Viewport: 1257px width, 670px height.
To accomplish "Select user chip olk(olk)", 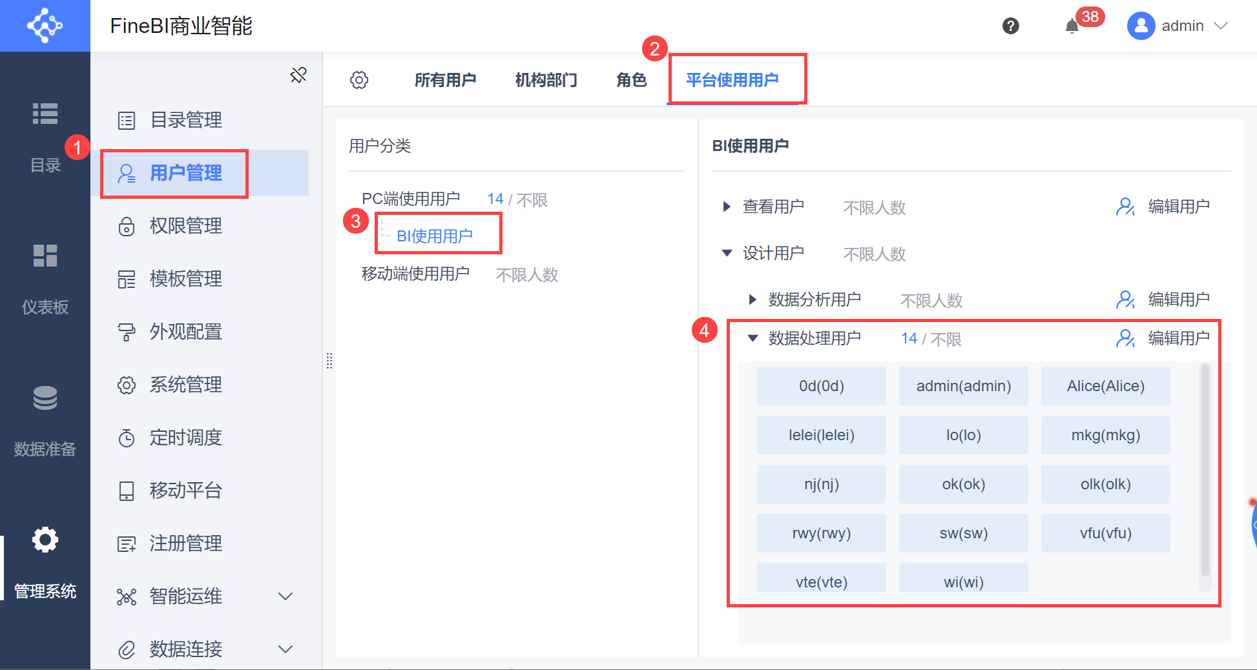I will [1106, 484].
